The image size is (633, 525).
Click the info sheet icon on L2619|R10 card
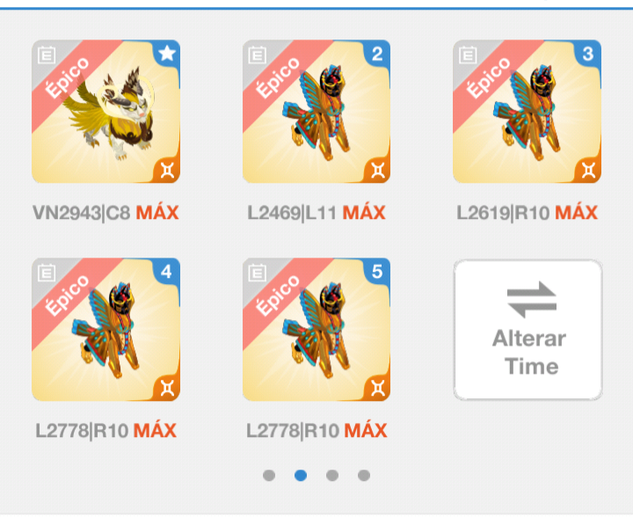tap(468, 55)
